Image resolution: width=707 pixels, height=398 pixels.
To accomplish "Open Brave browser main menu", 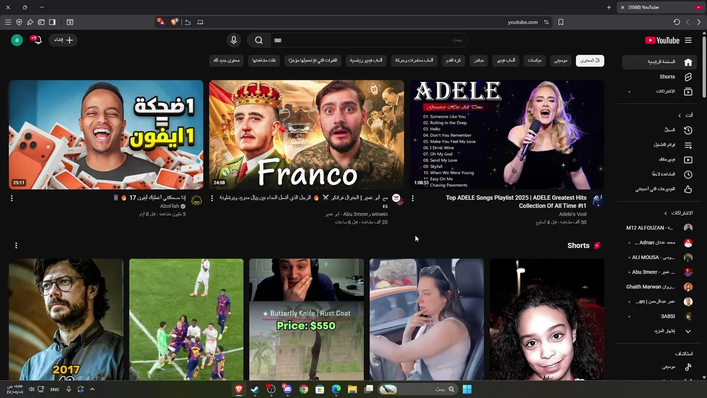I will point(8,22).
